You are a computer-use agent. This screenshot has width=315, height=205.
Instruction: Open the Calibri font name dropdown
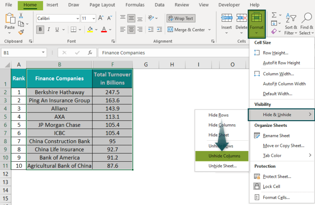pos(78,19)
